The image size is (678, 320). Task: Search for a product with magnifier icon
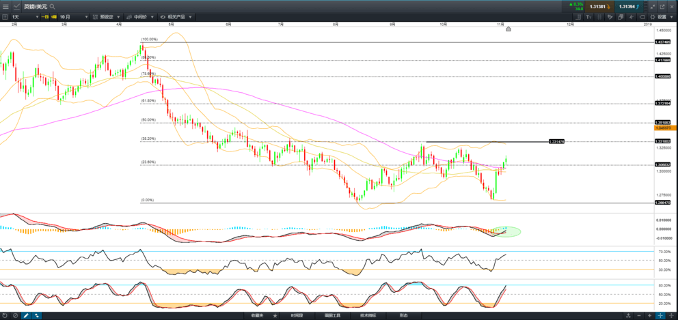point(53,6)
